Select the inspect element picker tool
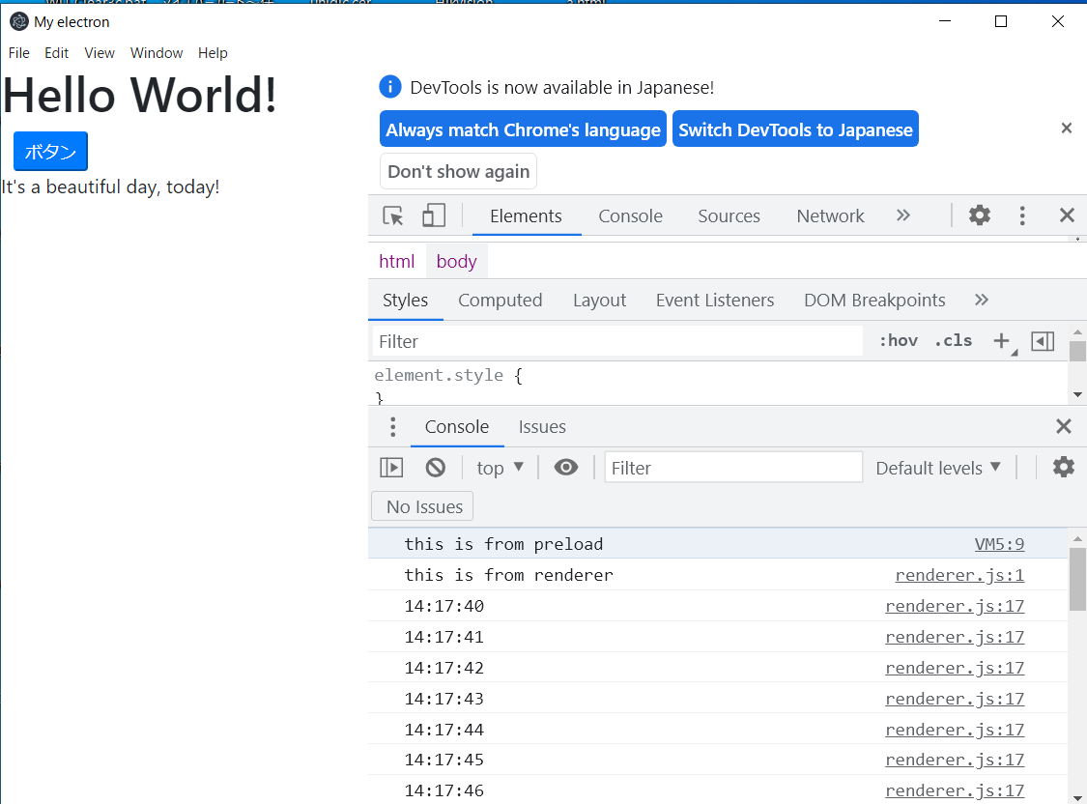 click(x=393, y=215)
